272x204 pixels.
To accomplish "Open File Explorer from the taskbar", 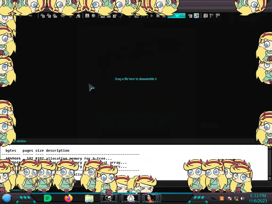I will pos(89,198).
